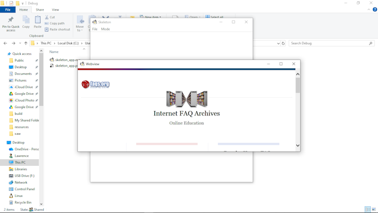This screenshot has height=213, width=378.
Task: Select Linux in navigation pane
Action: pos(18,196)
